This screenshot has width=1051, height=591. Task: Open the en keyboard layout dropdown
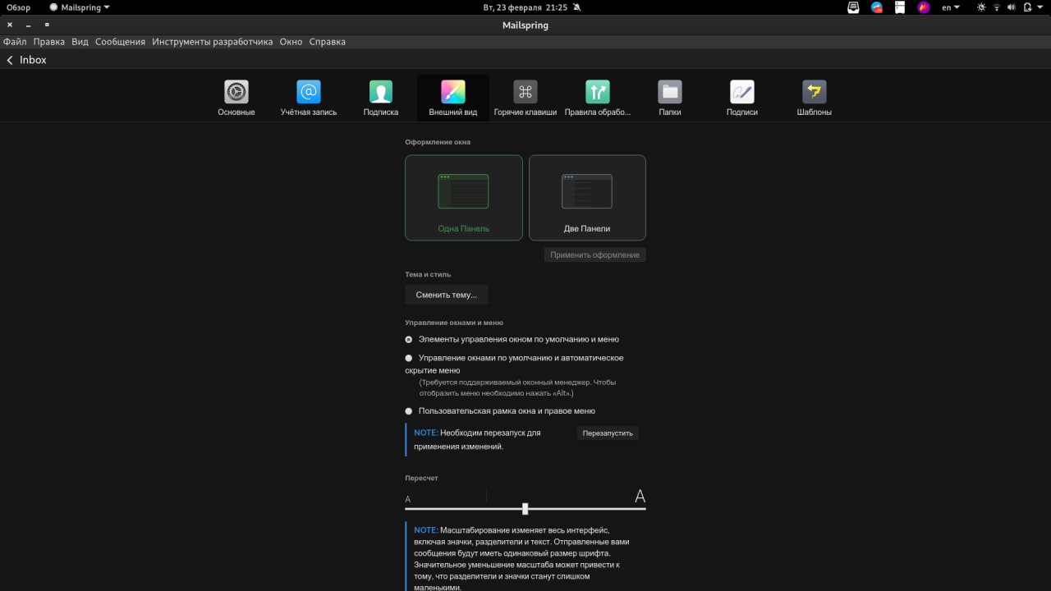[x=950, y=7]
